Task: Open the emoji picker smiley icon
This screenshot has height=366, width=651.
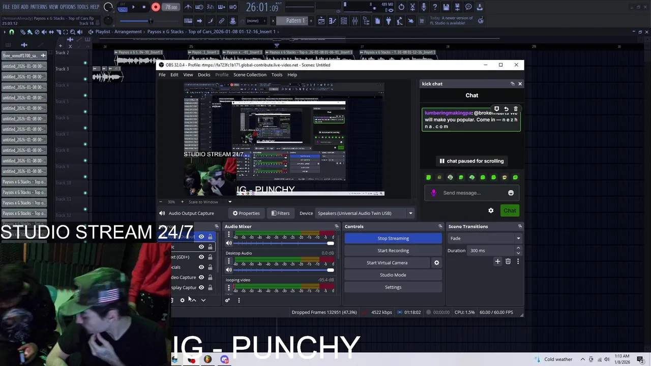Action: 511,193
